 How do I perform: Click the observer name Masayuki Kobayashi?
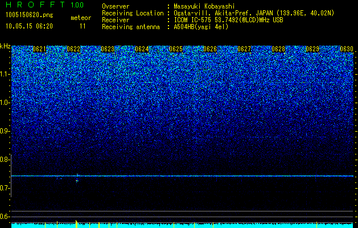coord(204,6)
